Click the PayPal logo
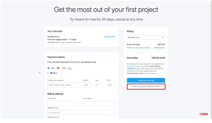 (54, 73)
